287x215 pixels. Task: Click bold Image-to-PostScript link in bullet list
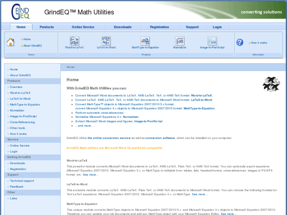coord(148,121)
